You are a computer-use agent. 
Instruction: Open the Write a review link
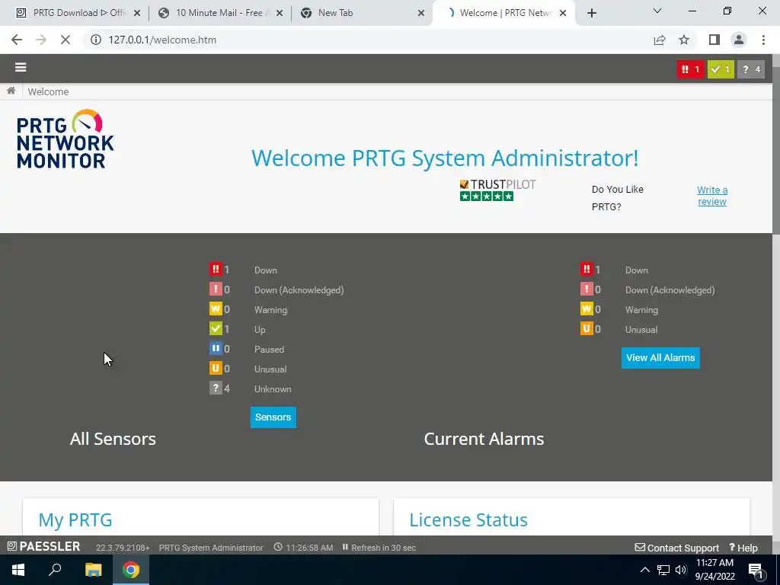[712, 196]
